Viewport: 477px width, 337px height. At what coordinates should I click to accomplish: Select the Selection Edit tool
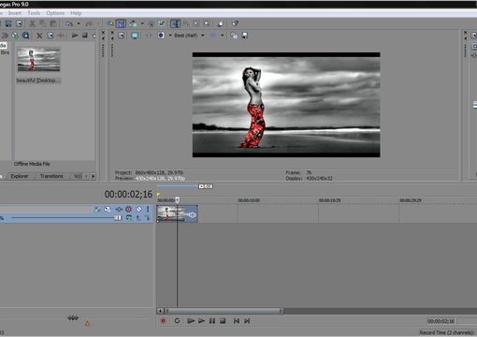tap(196, 23)
